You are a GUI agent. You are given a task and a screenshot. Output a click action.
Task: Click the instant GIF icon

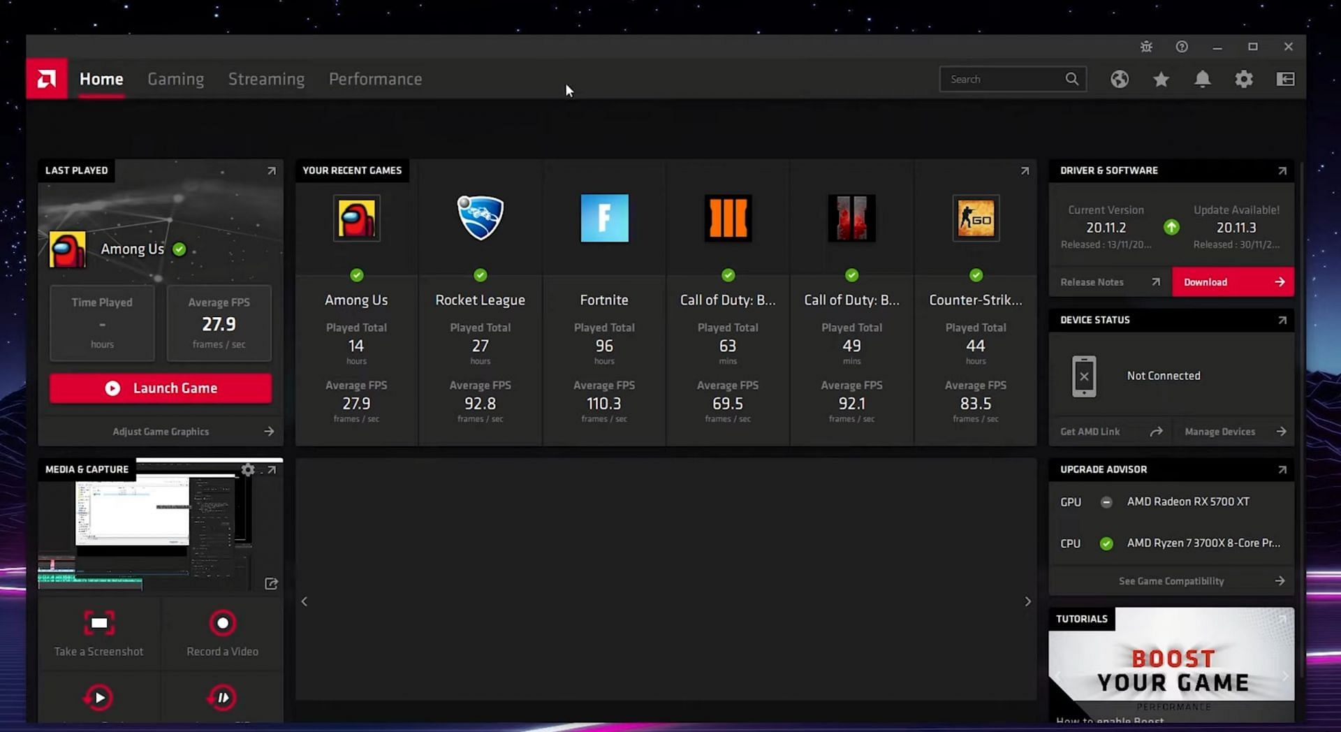click(x=222, y=697)
